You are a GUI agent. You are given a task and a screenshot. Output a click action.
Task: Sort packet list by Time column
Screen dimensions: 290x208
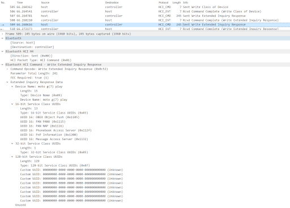20,2
